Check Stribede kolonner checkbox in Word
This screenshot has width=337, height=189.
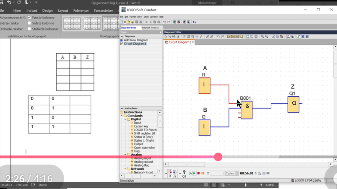pos(30,29)
